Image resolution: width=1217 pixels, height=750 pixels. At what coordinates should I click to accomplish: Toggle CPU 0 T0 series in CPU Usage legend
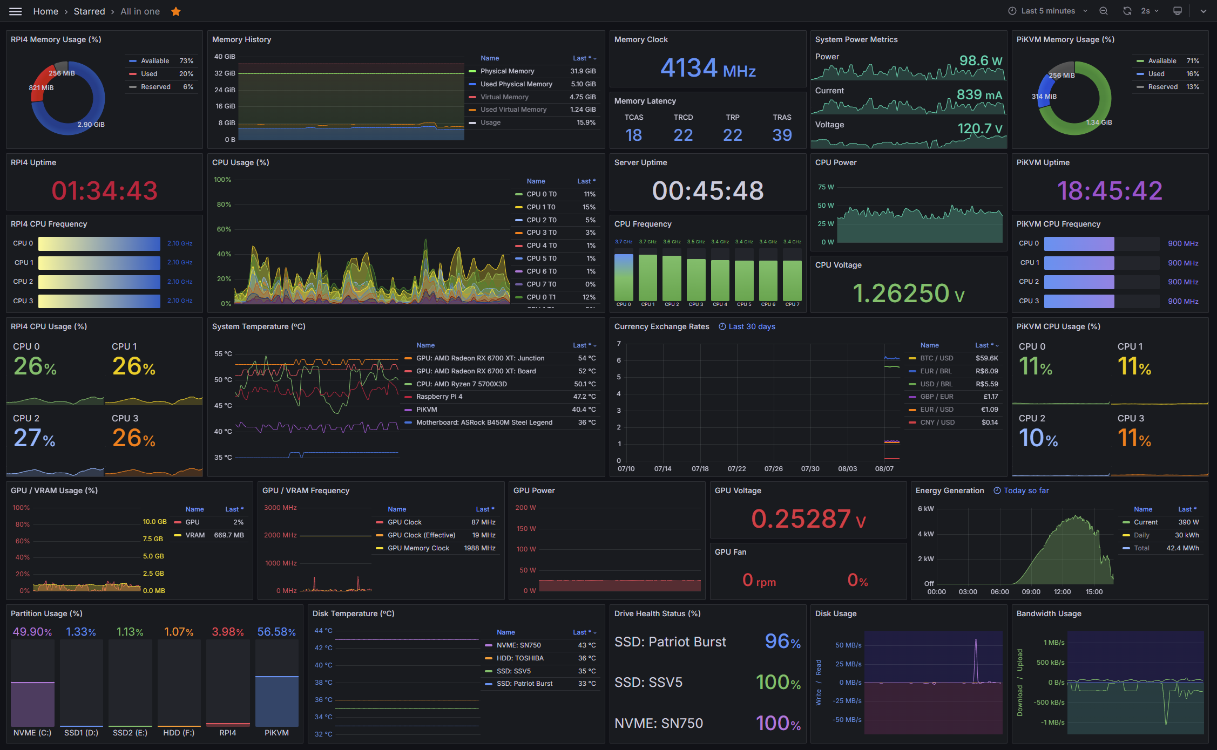click(x=542, y=194)
